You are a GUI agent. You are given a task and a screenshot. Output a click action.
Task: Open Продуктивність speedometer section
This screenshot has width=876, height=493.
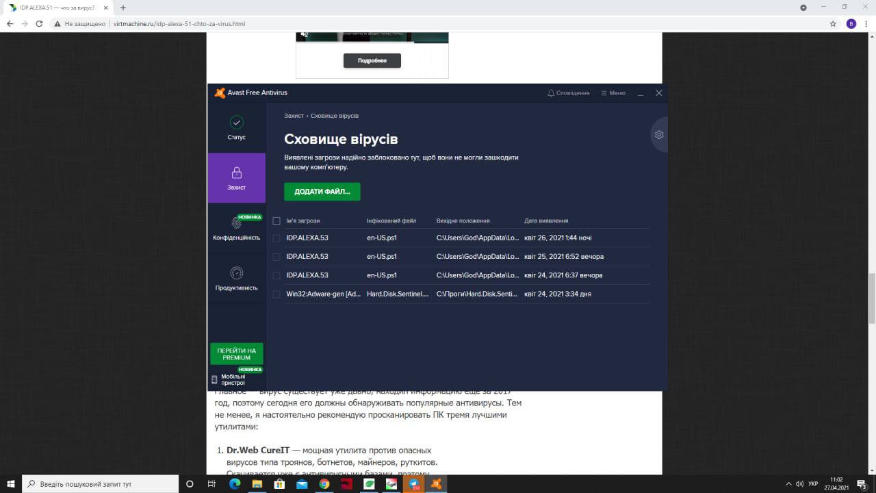tap(236, 278)
